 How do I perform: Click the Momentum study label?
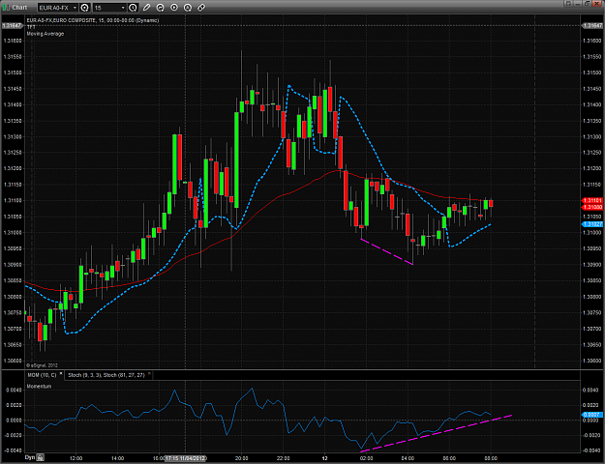(x=39, y=386)
